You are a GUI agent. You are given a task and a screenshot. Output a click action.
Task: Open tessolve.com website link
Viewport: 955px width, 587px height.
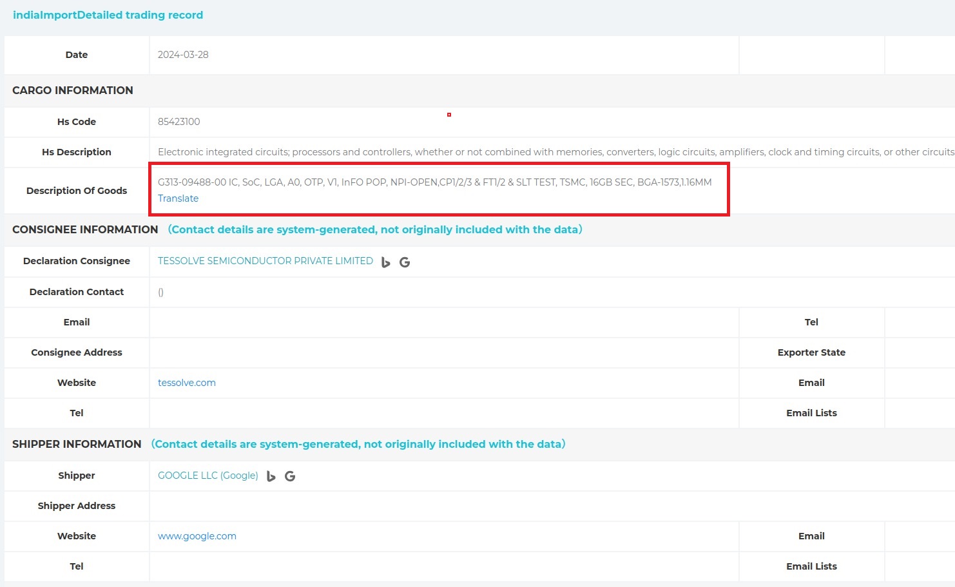click(x=187, y=383)
